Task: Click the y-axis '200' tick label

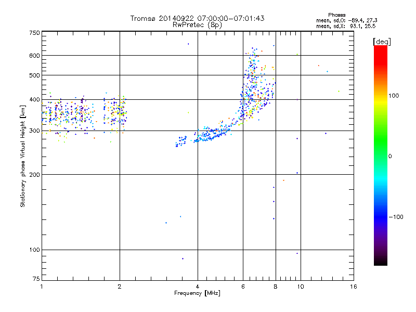Action: pyautogui.click(x=34, y=175)
